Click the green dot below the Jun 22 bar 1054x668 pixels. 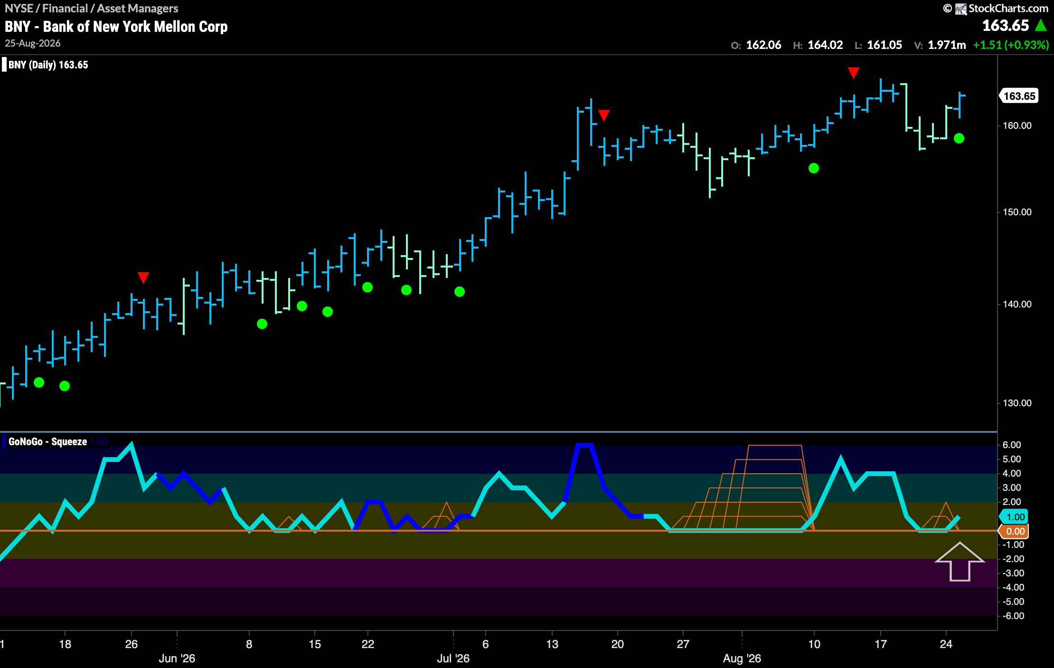[x=367, y=287]
